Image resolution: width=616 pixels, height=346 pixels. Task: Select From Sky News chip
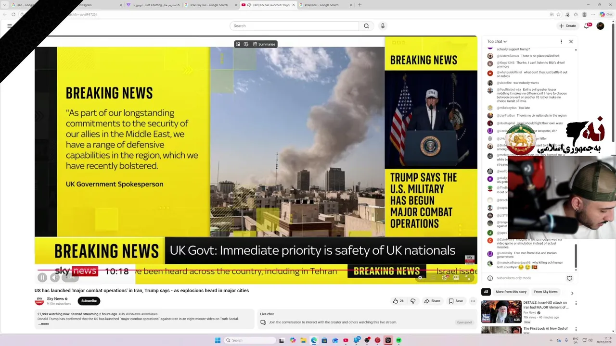click(546, 292)
